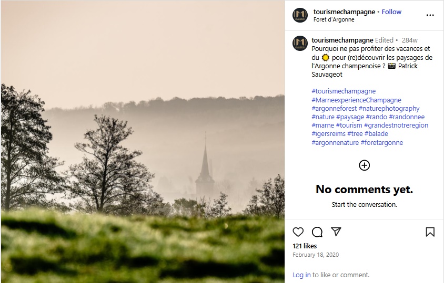Viewport: 444px width, 283px height.
Task: Share the post via paper plane icon
Action: pos(336,232)
